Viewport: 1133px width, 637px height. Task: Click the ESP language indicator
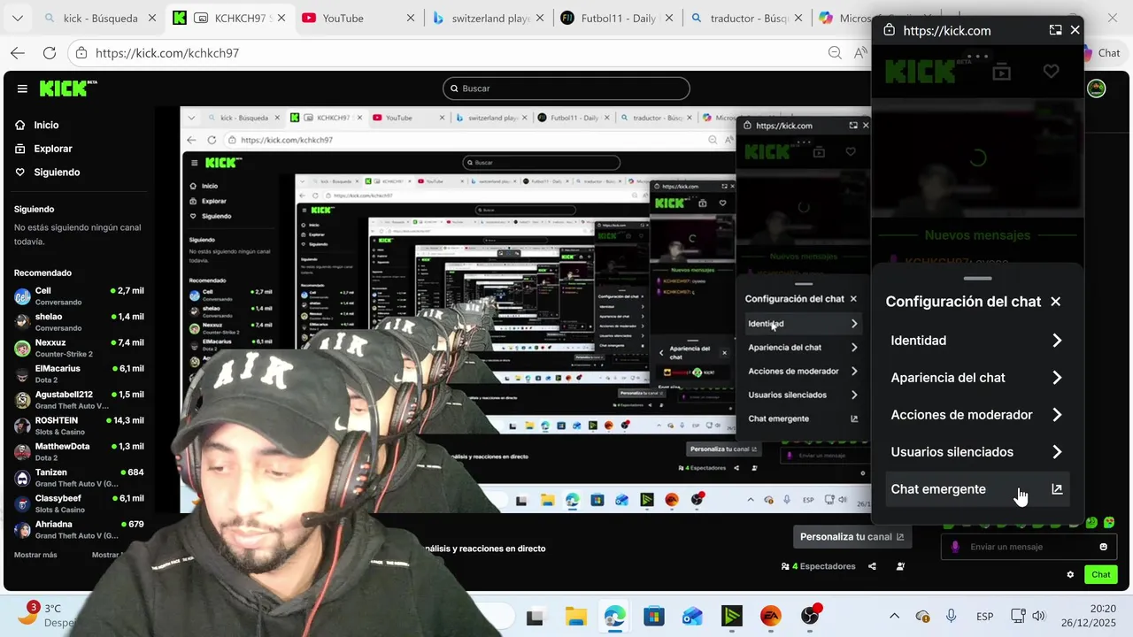984,617
